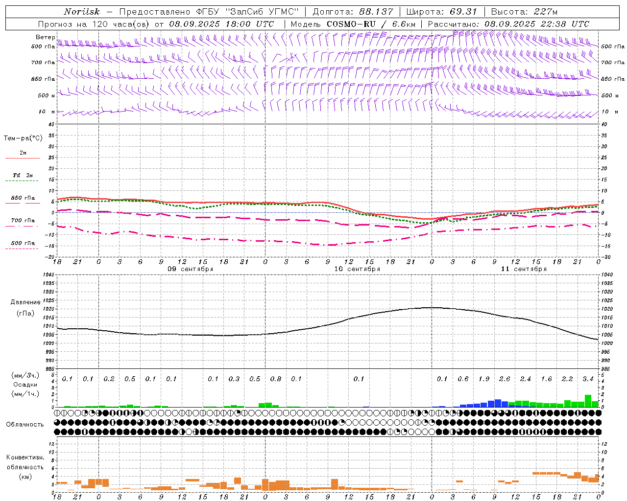This screenshot has width=627, height=501.
Task: Click the 'Тем-ра(°C)' temperature label
Action: point(23,138)
